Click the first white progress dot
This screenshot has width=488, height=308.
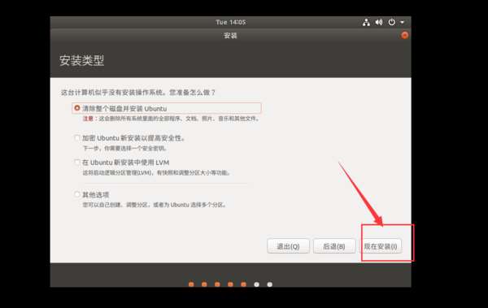click(x=256, y=284)
